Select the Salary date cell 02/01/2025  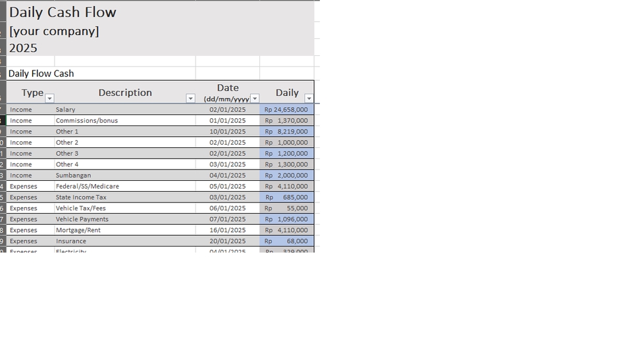pos(228,110)
